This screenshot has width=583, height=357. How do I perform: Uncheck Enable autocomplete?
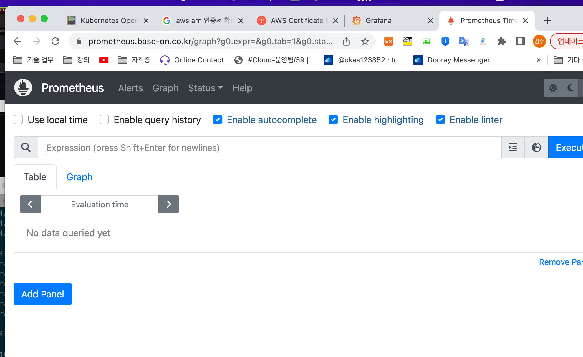tap(218, 120)
